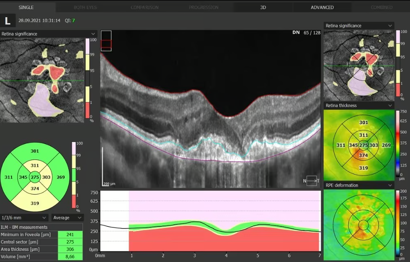This screenshot has height=262, width=410.
Task: Click the Volume value 8,66
Action: point(70,257)
